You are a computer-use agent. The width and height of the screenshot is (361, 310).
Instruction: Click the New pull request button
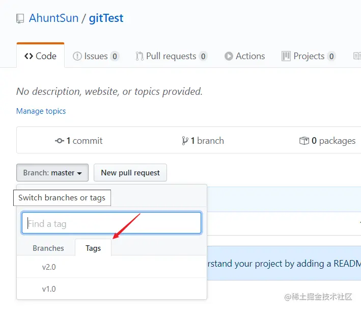tap(130, 173)
